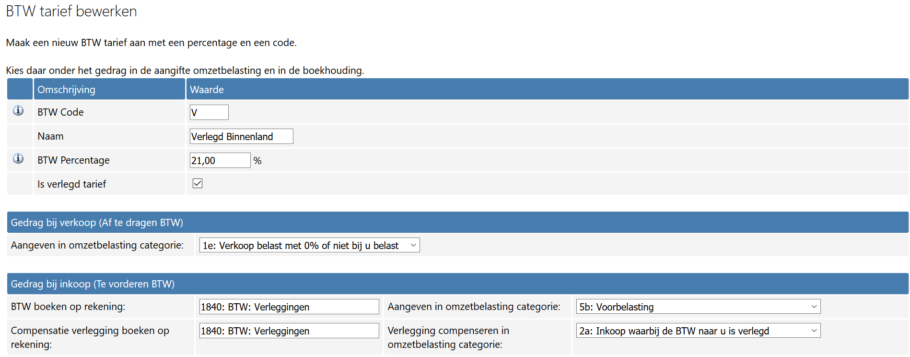Toggle the 'Is verlegd tarief' checkbox
Viewport: 910px width, 357px height.
pyautogui.click(x=198, y=183)
